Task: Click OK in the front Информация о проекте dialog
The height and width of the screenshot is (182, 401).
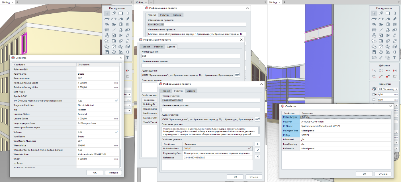Action: coord(235,177)
